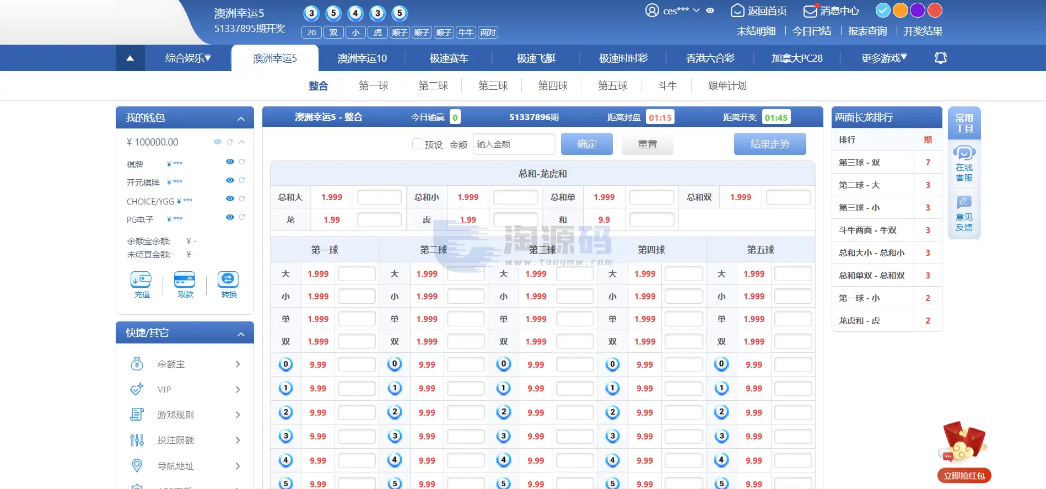Toggle the 预设 preset checkbox
Screen dimensions: 1046x489
pyautogui.click(x=418, y=144)
